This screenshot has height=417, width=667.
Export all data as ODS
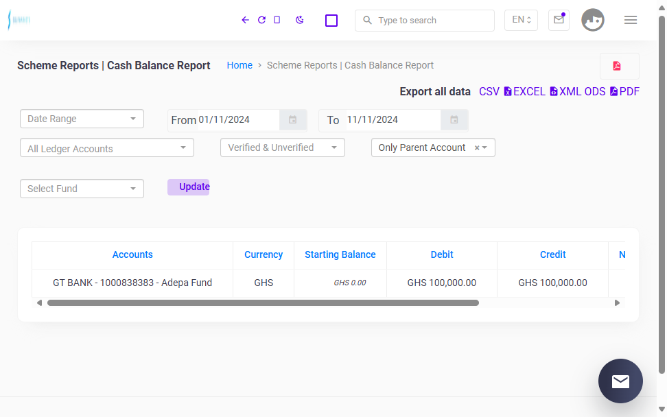click(595, 92)
